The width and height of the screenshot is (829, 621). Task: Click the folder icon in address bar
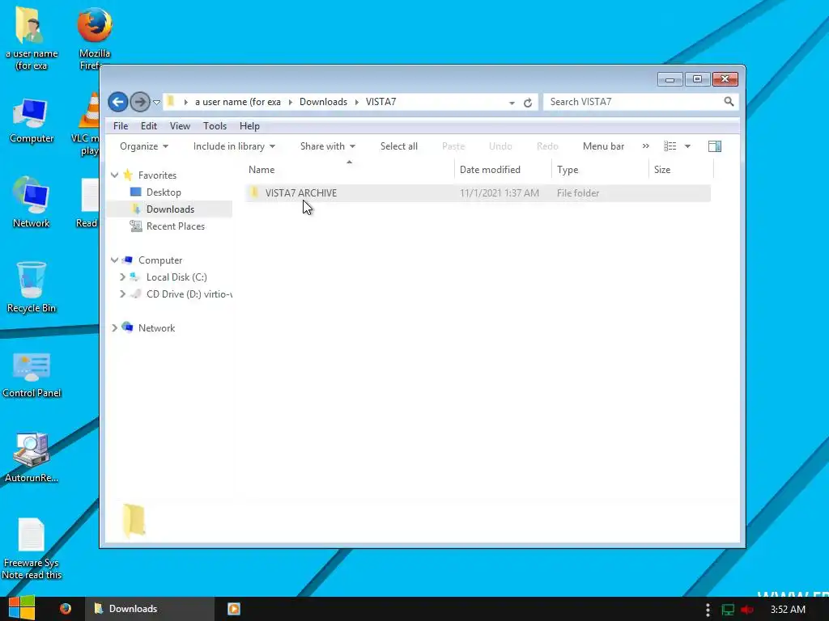coord(170,101)
